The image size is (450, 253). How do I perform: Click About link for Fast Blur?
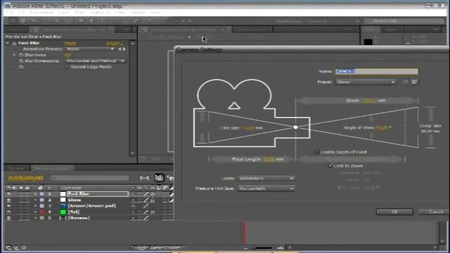tap(115, 44)
